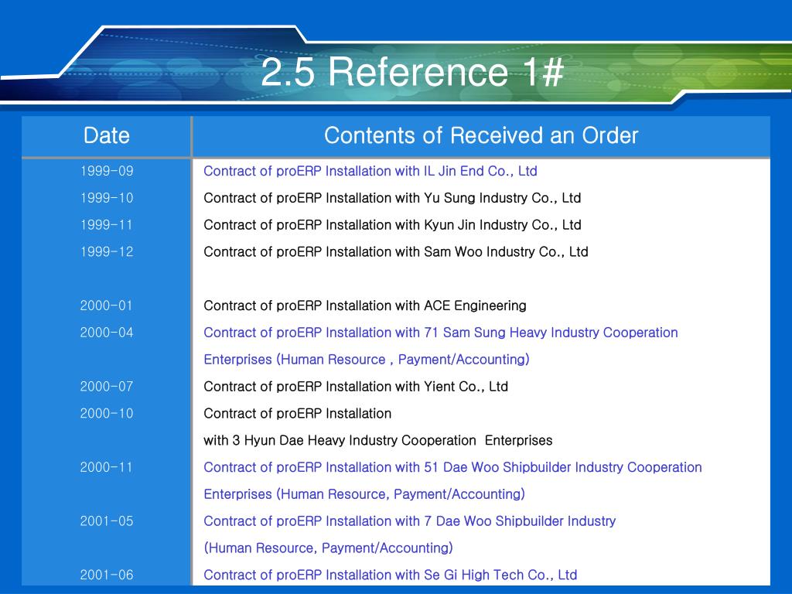
Task: Click the date cell "2000-04"
Action: (107, 333)
